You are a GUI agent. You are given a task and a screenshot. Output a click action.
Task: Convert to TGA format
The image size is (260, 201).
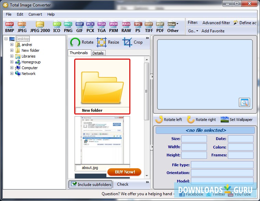click(x=102, y=27)
